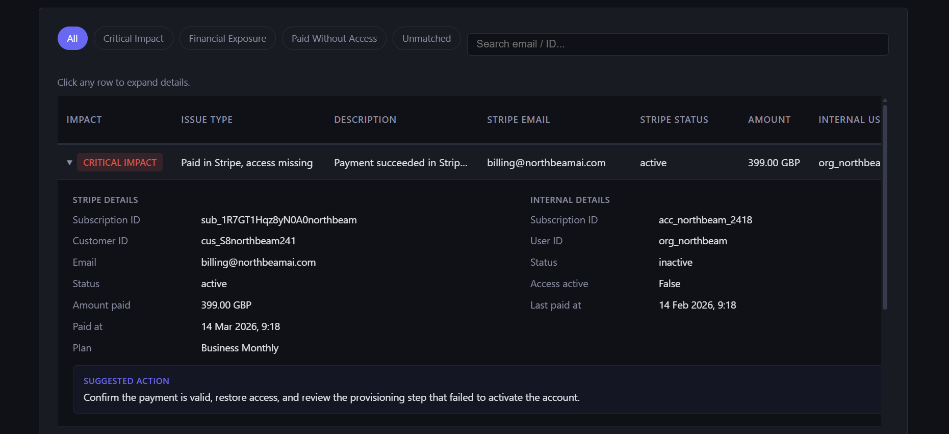Click the customer ID cus_S8northbeam241
The height and width of the screenshot is (434, 949).
click(x=248, y=241)
